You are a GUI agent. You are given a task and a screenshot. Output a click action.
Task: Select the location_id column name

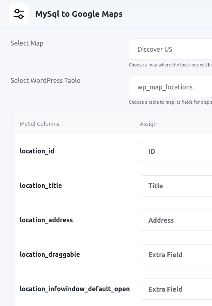coord(37,151)
